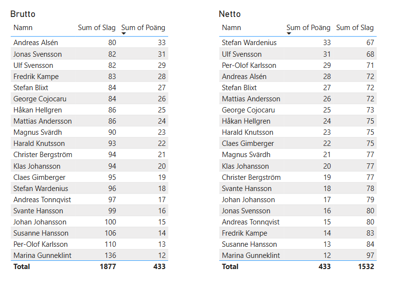
Task: Select Stefan Wardenius row in Netto table
Action: tap(249, 43)
